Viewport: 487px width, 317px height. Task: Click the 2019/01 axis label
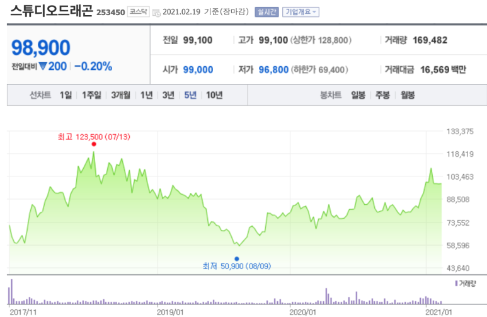click(x=170, y=313)
